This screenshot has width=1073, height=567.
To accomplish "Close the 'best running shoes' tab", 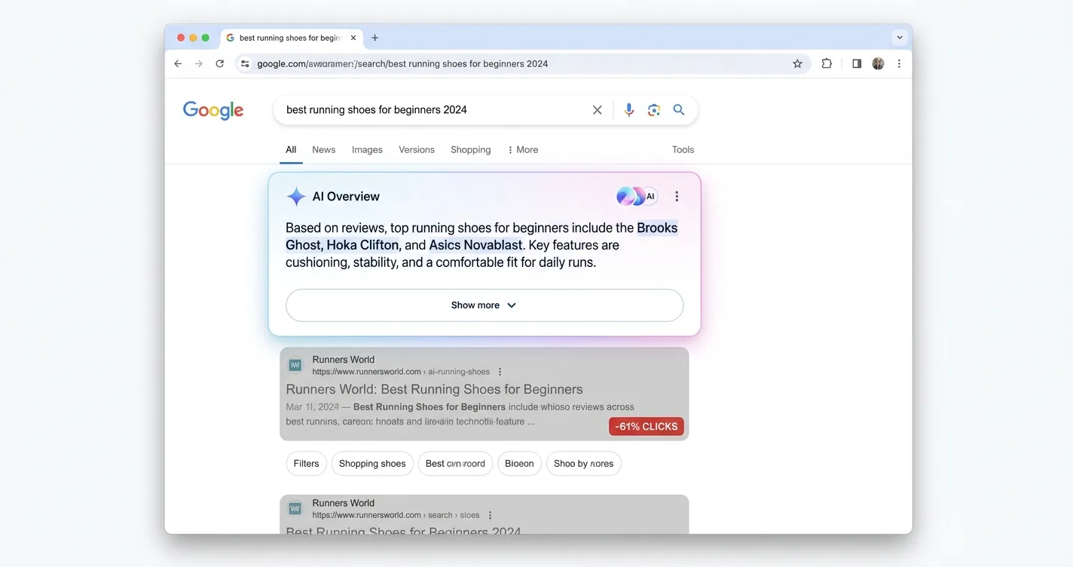I will [x=353, y=38].
